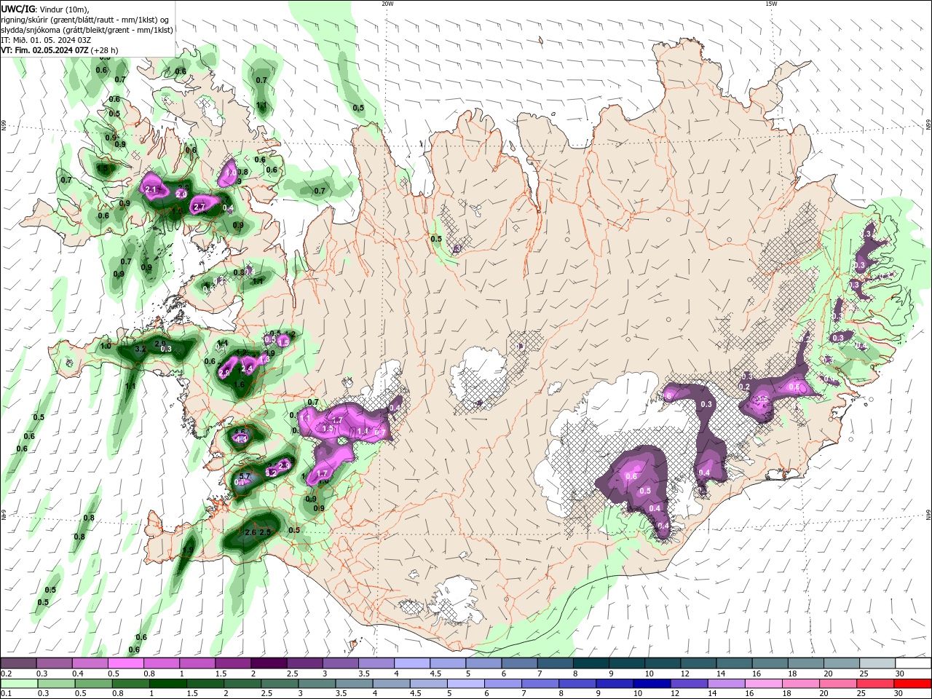Click the "rigning/skúrir" legend description line
932x699 pixels.
(x=85, y=20)
